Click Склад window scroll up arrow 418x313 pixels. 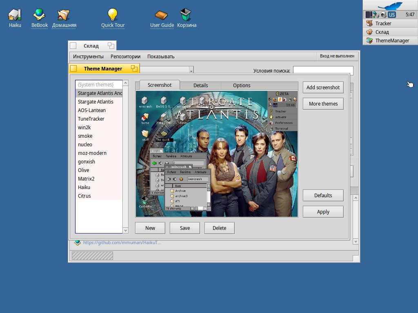click(356, 198)
